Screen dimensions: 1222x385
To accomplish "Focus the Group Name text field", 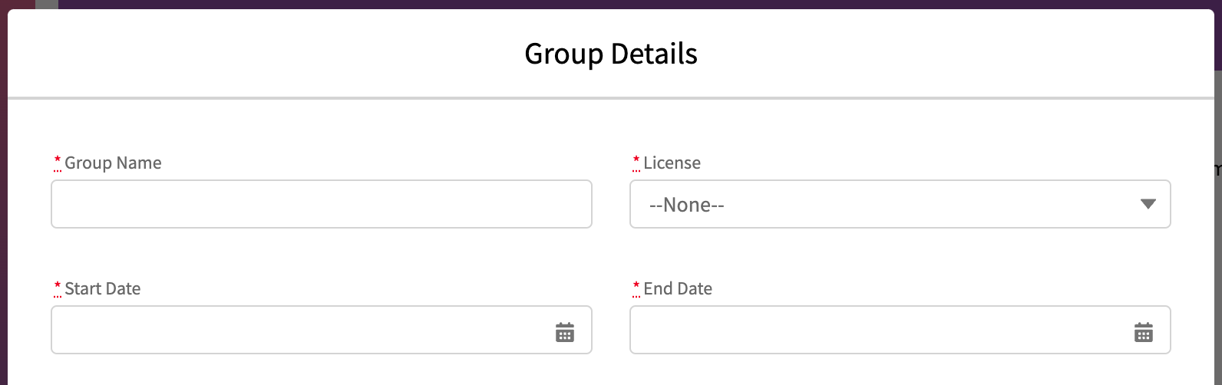I will (321, 204).
